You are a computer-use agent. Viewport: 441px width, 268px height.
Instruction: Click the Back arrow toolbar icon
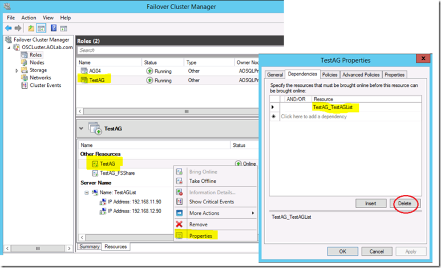(9, 28)
